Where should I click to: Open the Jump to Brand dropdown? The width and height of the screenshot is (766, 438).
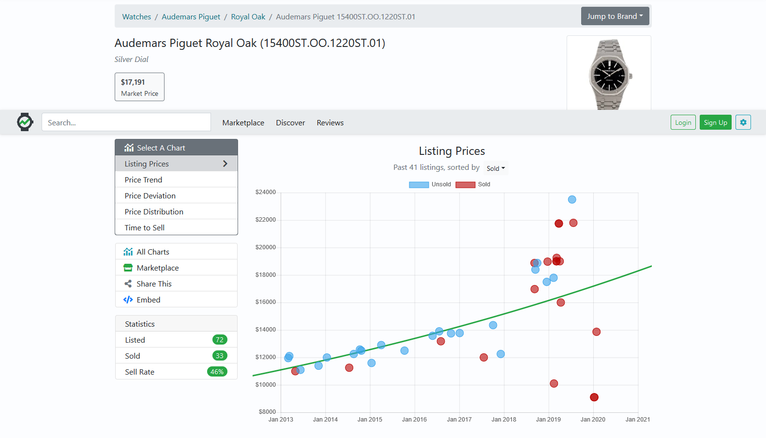click(615, 16)
